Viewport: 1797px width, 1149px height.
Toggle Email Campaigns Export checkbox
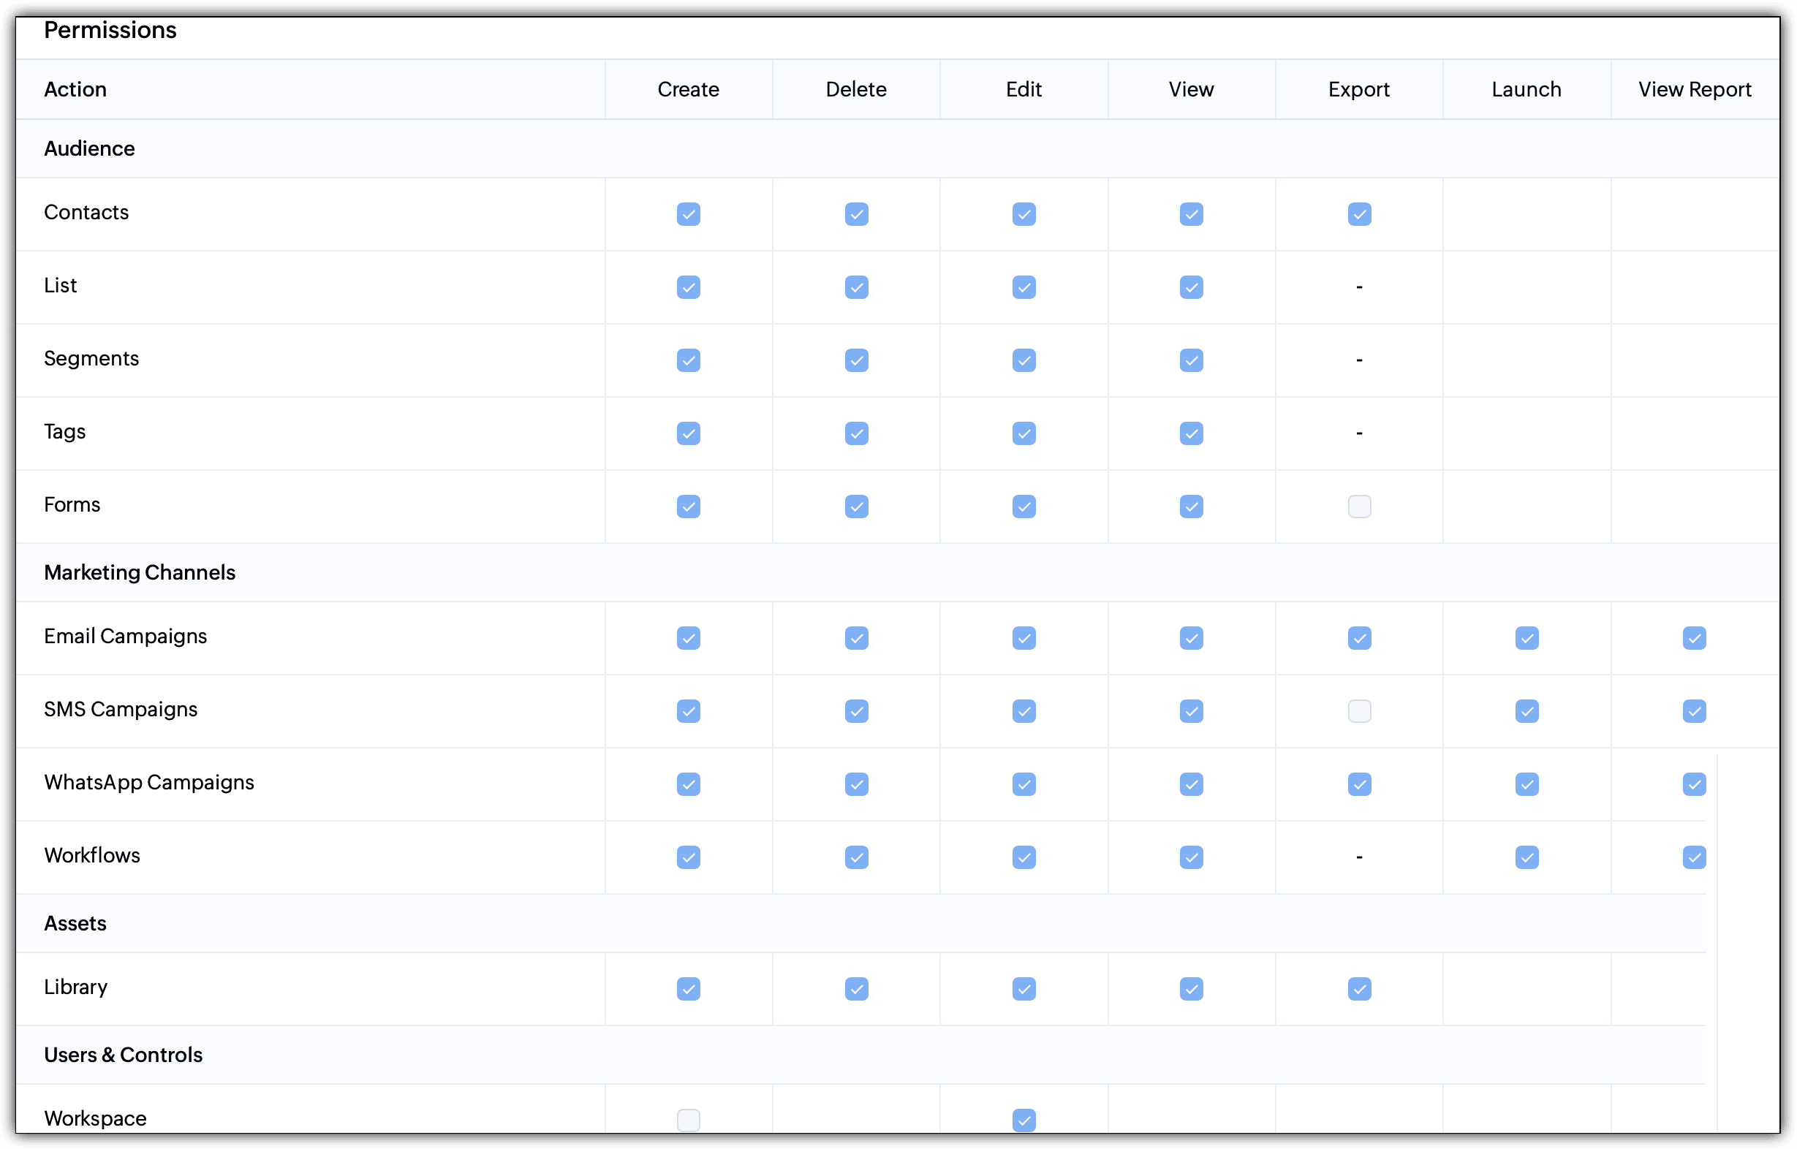point(1359,638)
